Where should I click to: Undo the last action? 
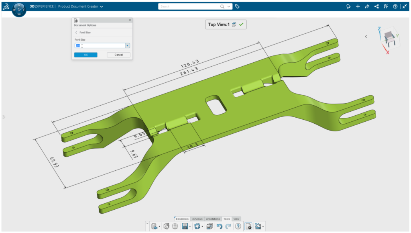[x=219, y=226]
